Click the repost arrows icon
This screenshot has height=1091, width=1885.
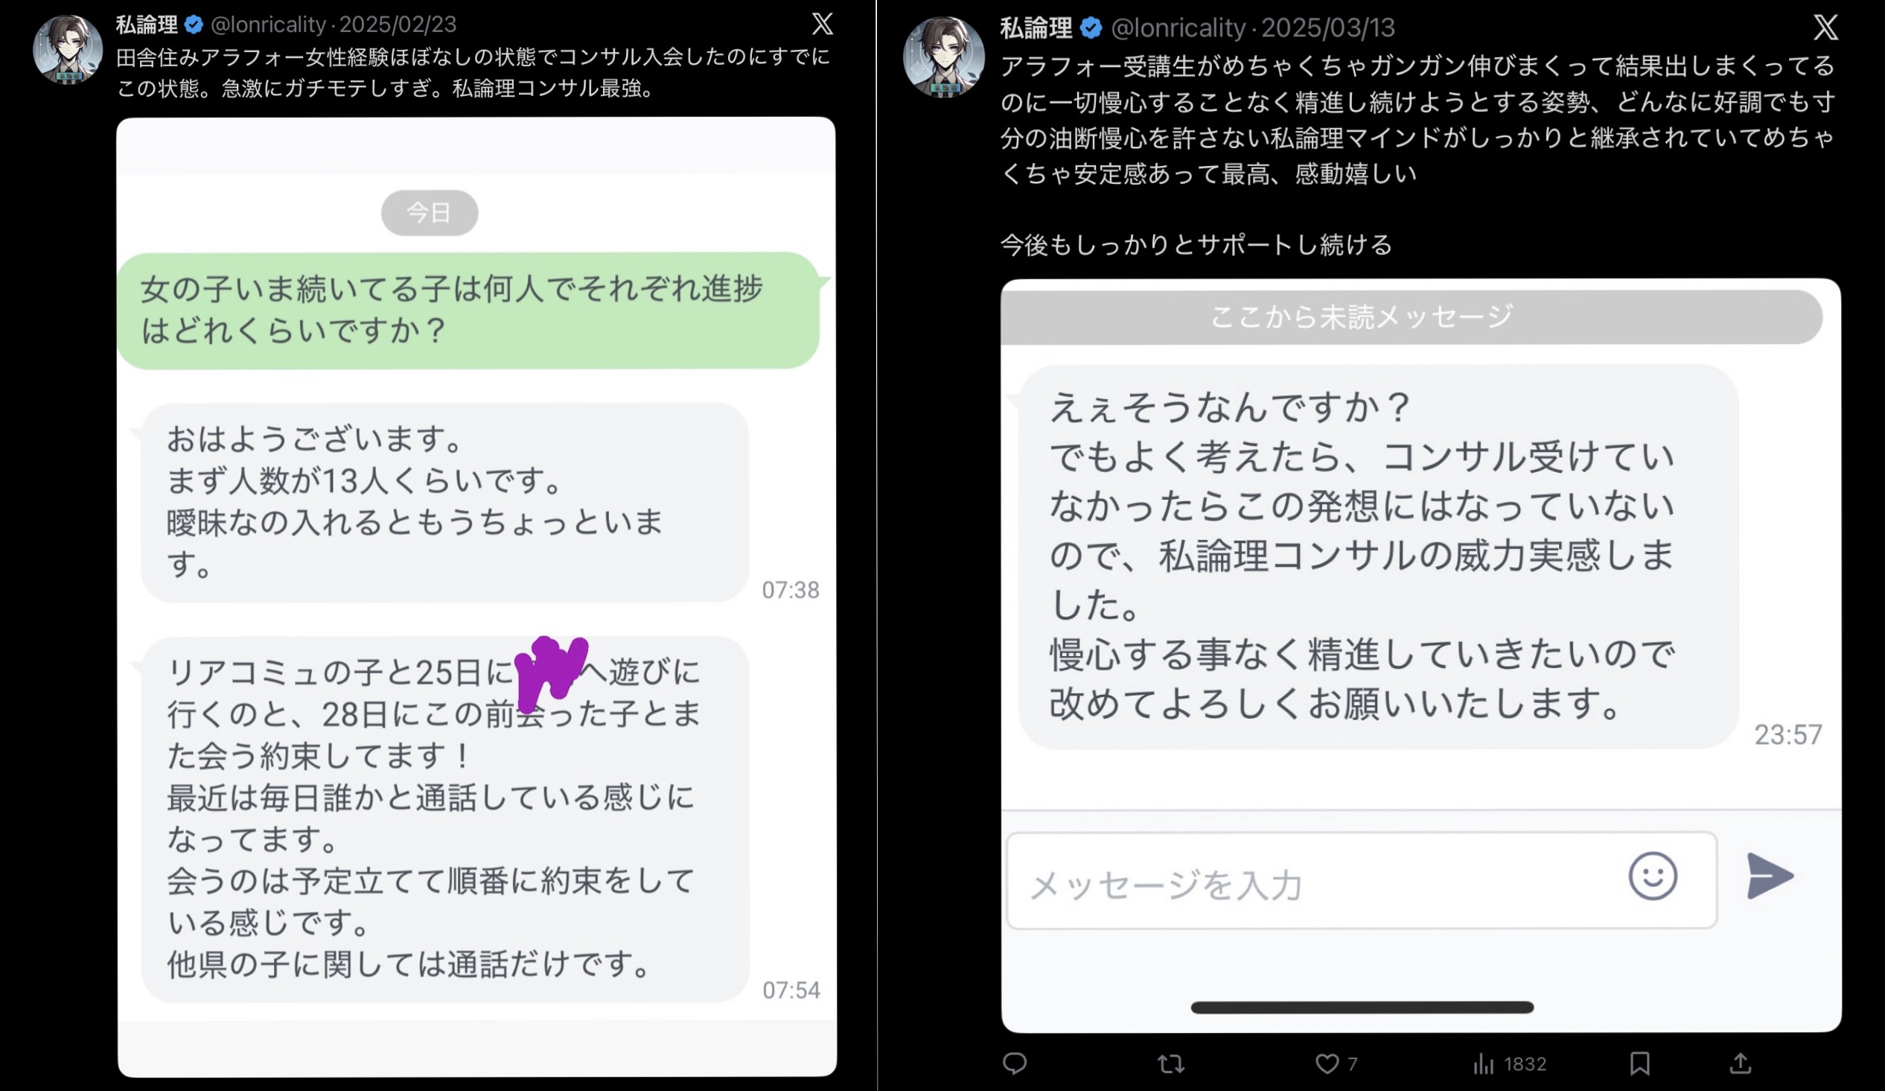pos(1170,1063)
